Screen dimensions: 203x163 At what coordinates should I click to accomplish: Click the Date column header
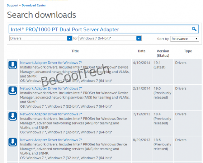(x=142, y=51)
